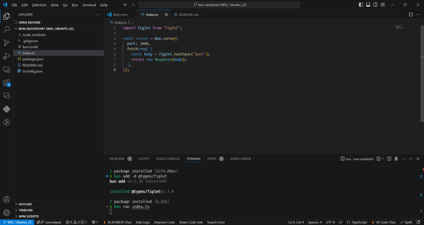
Task: Open the Accounts menu
Action: 7,199
